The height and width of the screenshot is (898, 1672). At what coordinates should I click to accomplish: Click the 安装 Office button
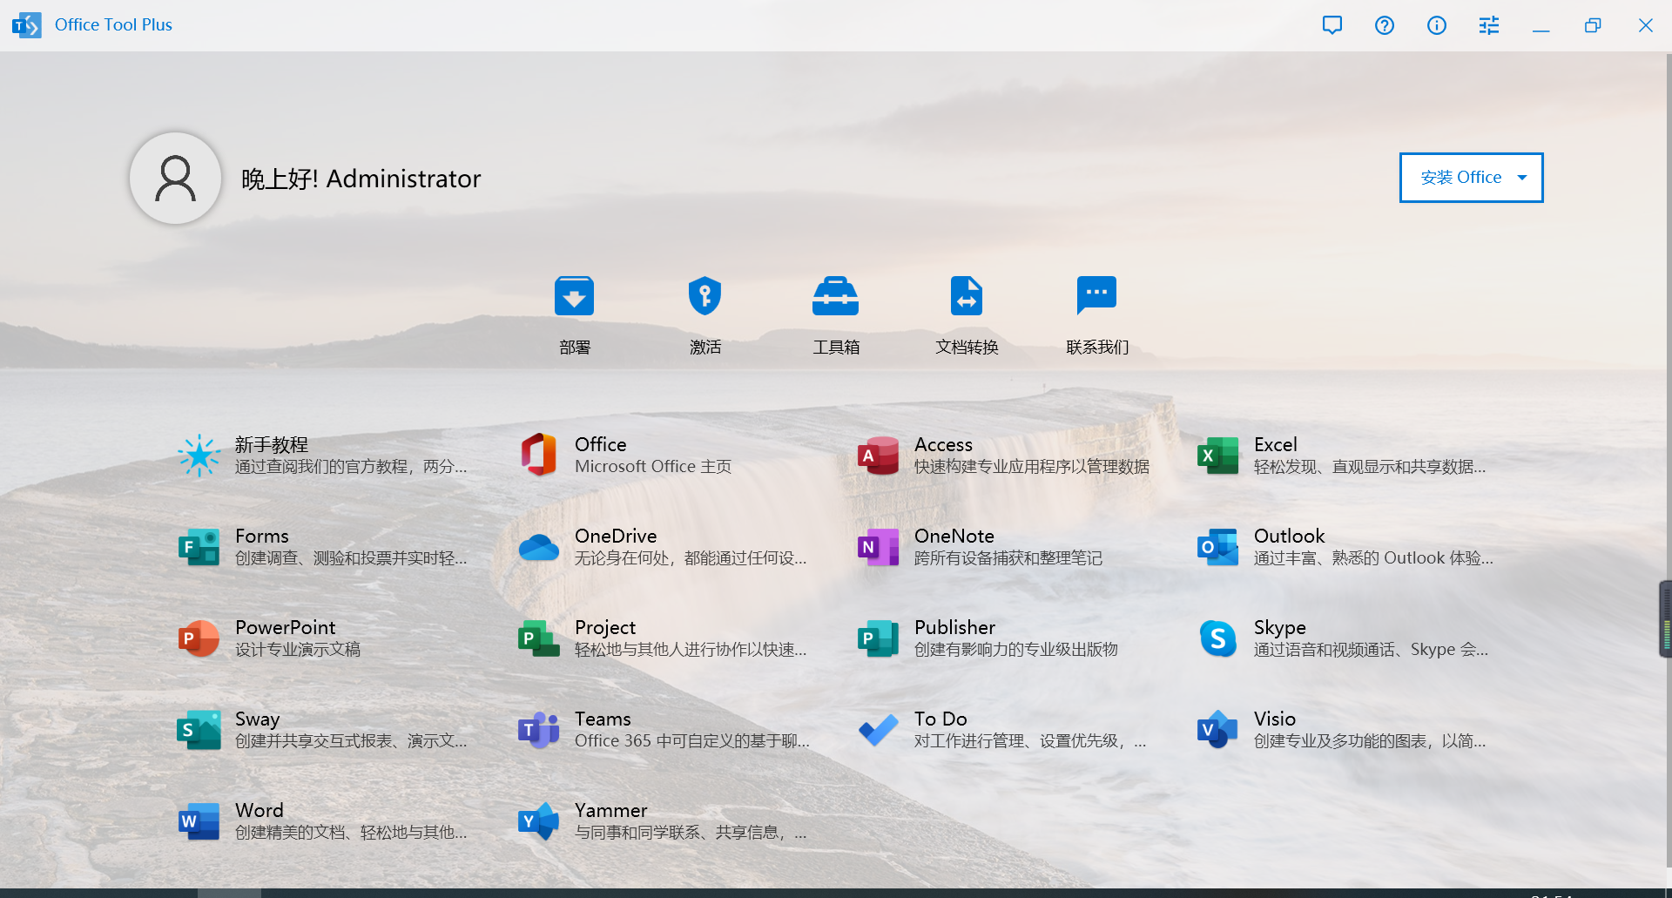point(1471,178)
